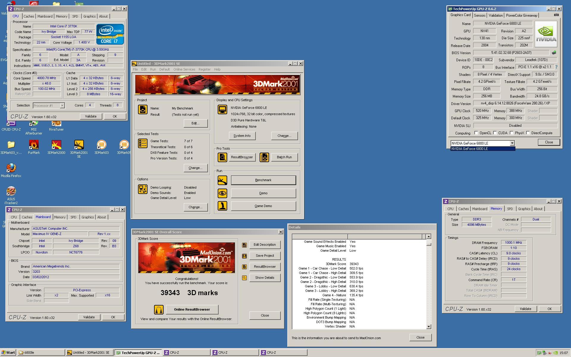Open the 3DMark2000 desktop icon

[x=56, y=147]
